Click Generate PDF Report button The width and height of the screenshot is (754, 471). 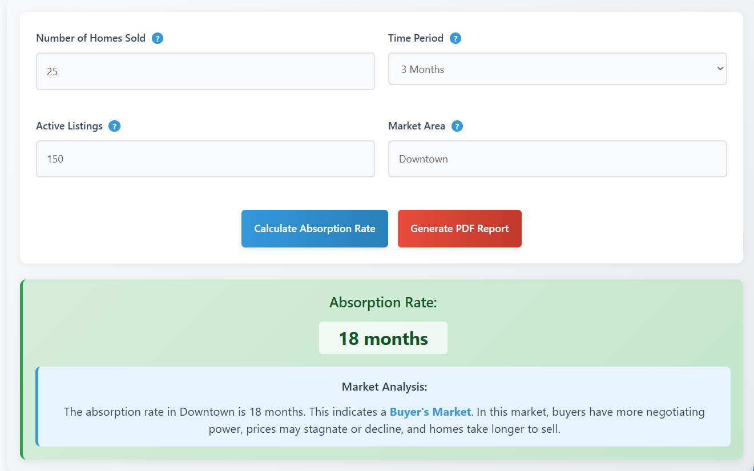coord(459,229)
